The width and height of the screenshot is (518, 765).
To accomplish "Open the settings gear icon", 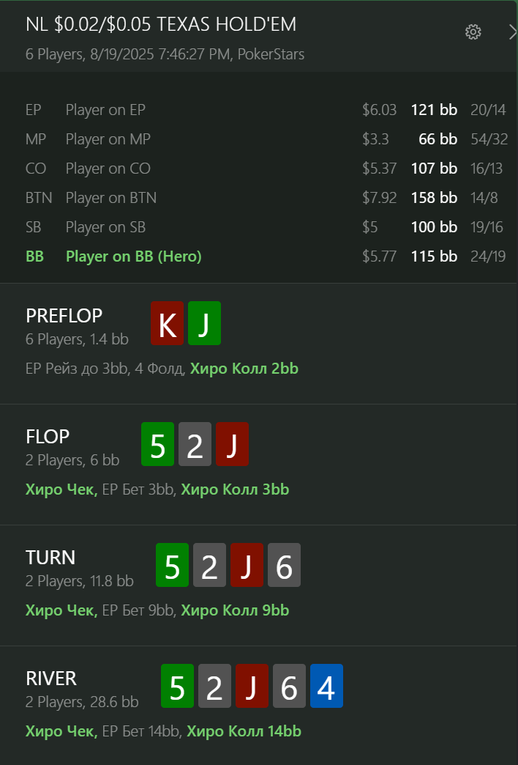I will pyautogui.click(x=473, y=32).
